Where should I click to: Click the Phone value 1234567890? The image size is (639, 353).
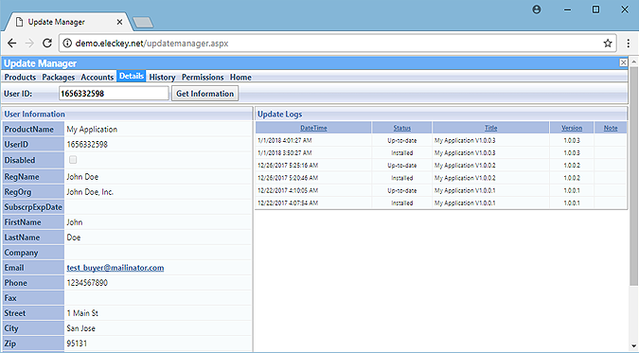(x=87, y=283)
